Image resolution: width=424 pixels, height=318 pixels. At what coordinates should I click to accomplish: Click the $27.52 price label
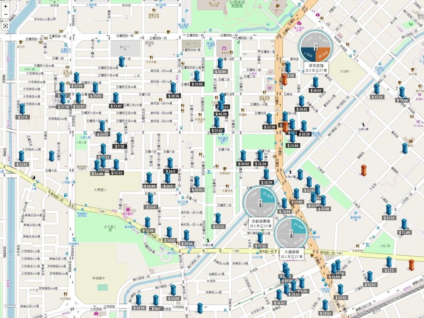pos(260,246)
